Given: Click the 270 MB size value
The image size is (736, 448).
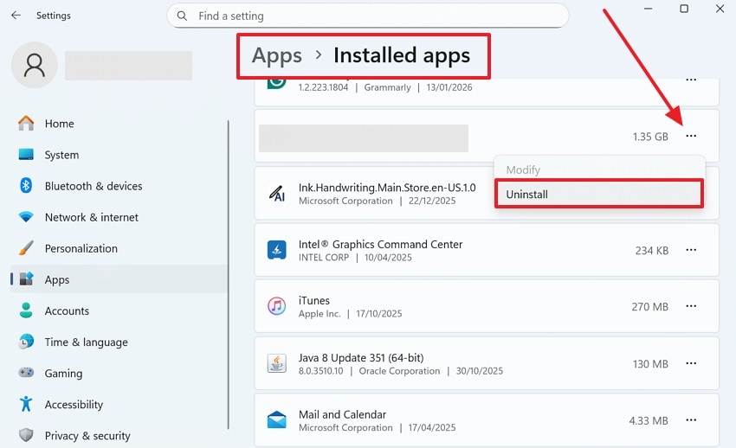Looking at the screenshot, I should [649, 307].
